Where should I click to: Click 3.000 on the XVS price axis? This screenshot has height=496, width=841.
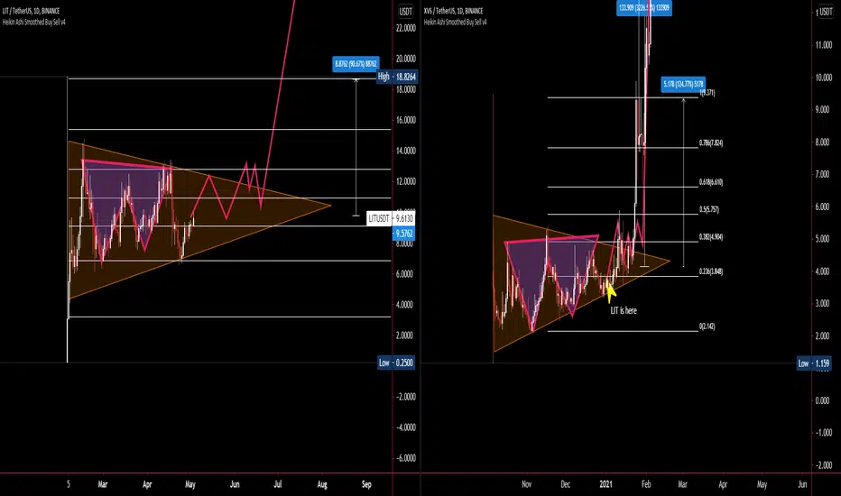(822, 304)
